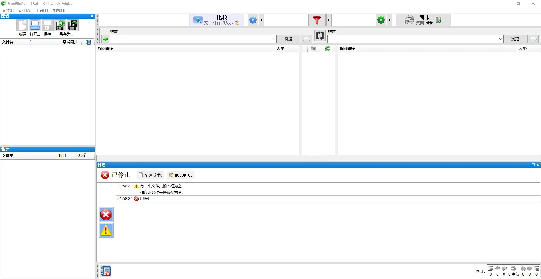
Task: Click the 同步 (Synchronize) button
Action: pyautogui.click(x=423, y=20)
